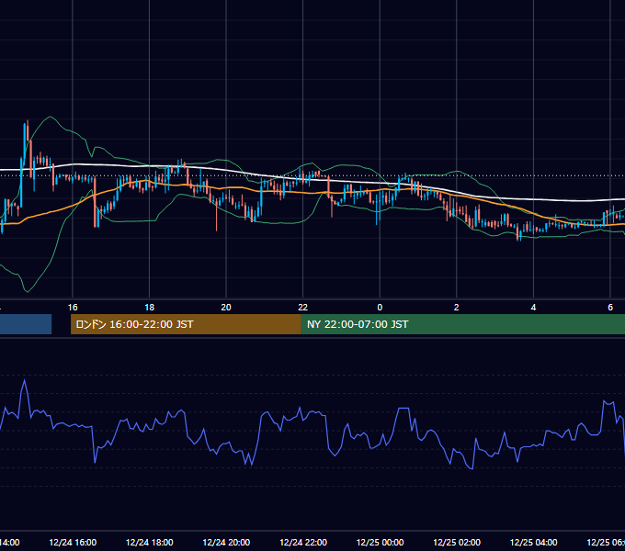625x551 pixels.
Task: Click the hour label 20 on upper axis
Action: [x=226, y=308]
